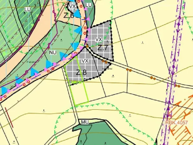Select the LU label on the hatched forest

(28, 9)
